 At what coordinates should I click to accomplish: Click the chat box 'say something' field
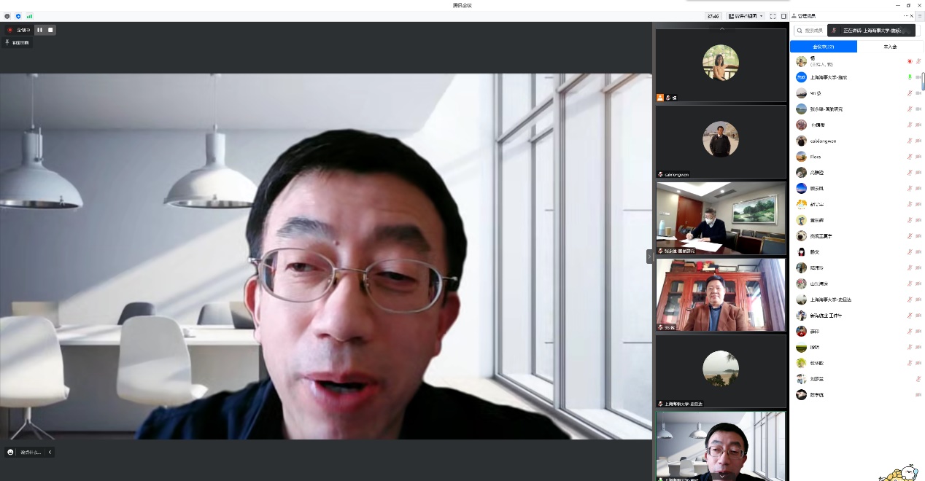click(31, 452)
